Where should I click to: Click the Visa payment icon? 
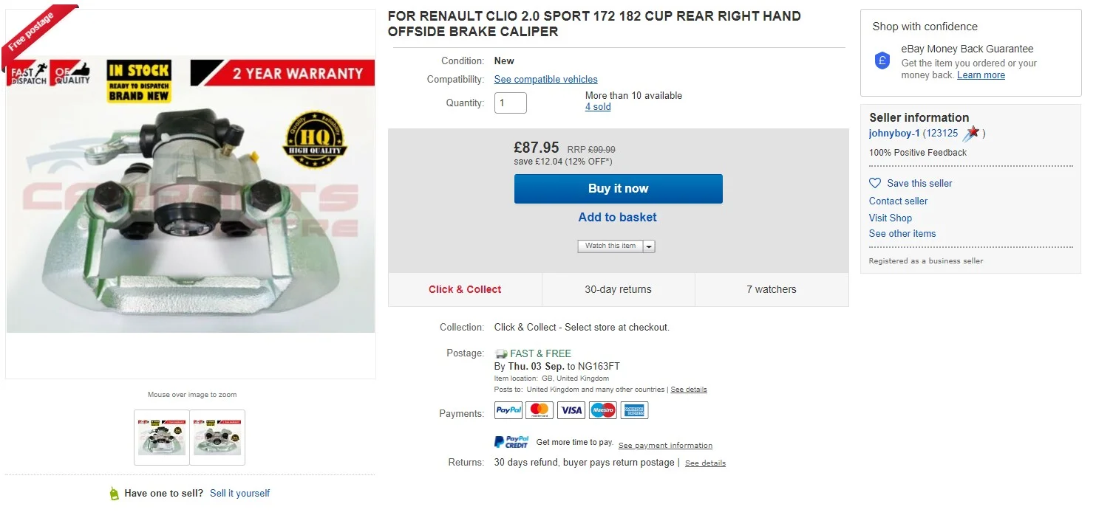[x=571, y=410]
